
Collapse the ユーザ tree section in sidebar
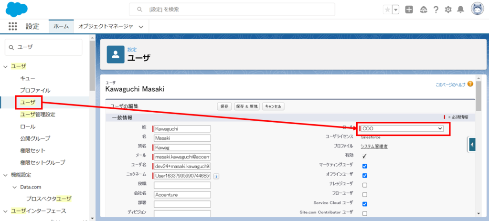click(x=6, y=66)
